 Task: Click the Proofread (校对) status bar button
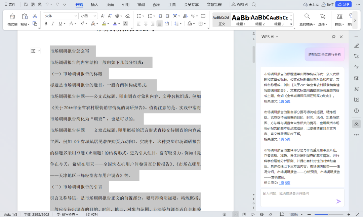click(92, 214)
